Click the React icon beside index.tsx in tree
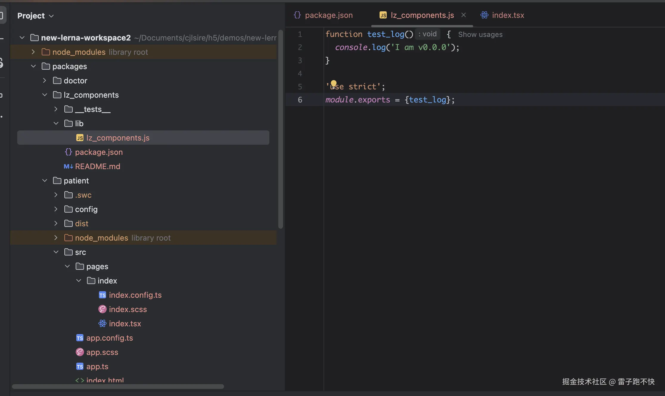 [102, 324]
